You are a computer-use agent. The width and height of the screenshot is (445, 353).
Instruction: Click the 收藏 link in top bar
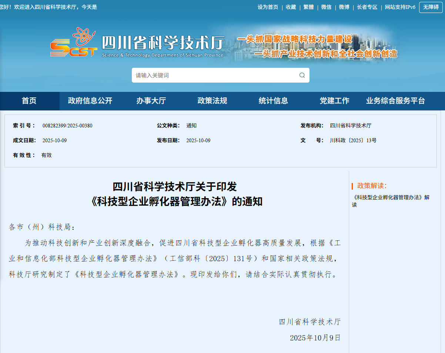point(291,7)
